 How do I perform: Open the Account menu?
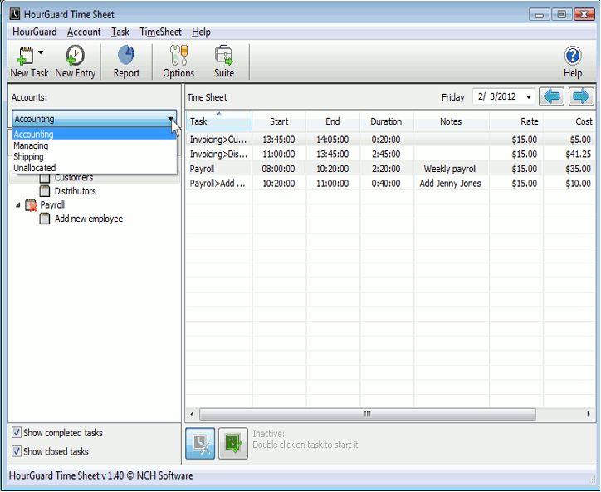[x=84, y=32]
